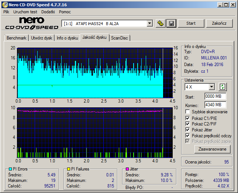The width and height of the screenshot is (238, 193).
Task: Click the Start 0000 MB field
Action: (x=215, y=96)
